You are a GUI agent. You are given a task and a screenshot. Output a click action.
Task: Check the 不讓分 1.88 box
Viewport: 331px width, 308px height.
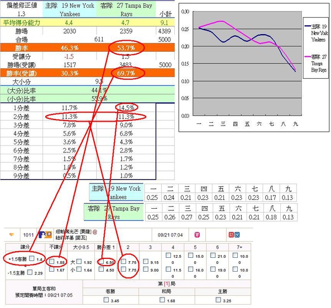point(52,261)
